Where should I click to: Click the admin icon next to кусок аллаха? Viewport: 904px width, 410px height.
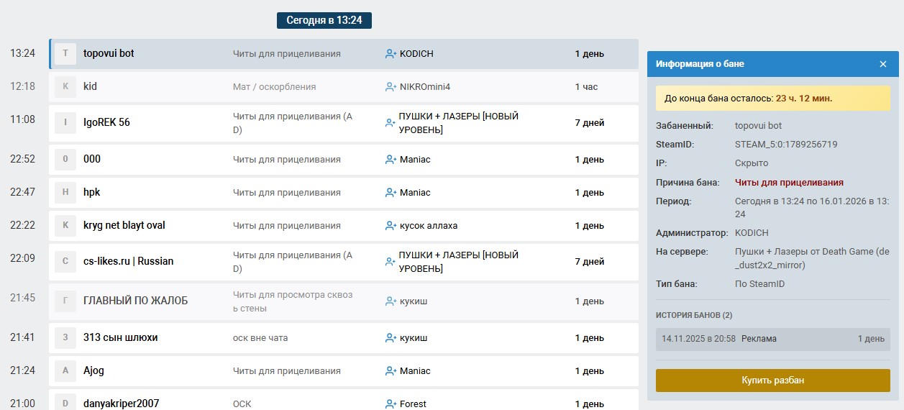click(x=391, y=226)
